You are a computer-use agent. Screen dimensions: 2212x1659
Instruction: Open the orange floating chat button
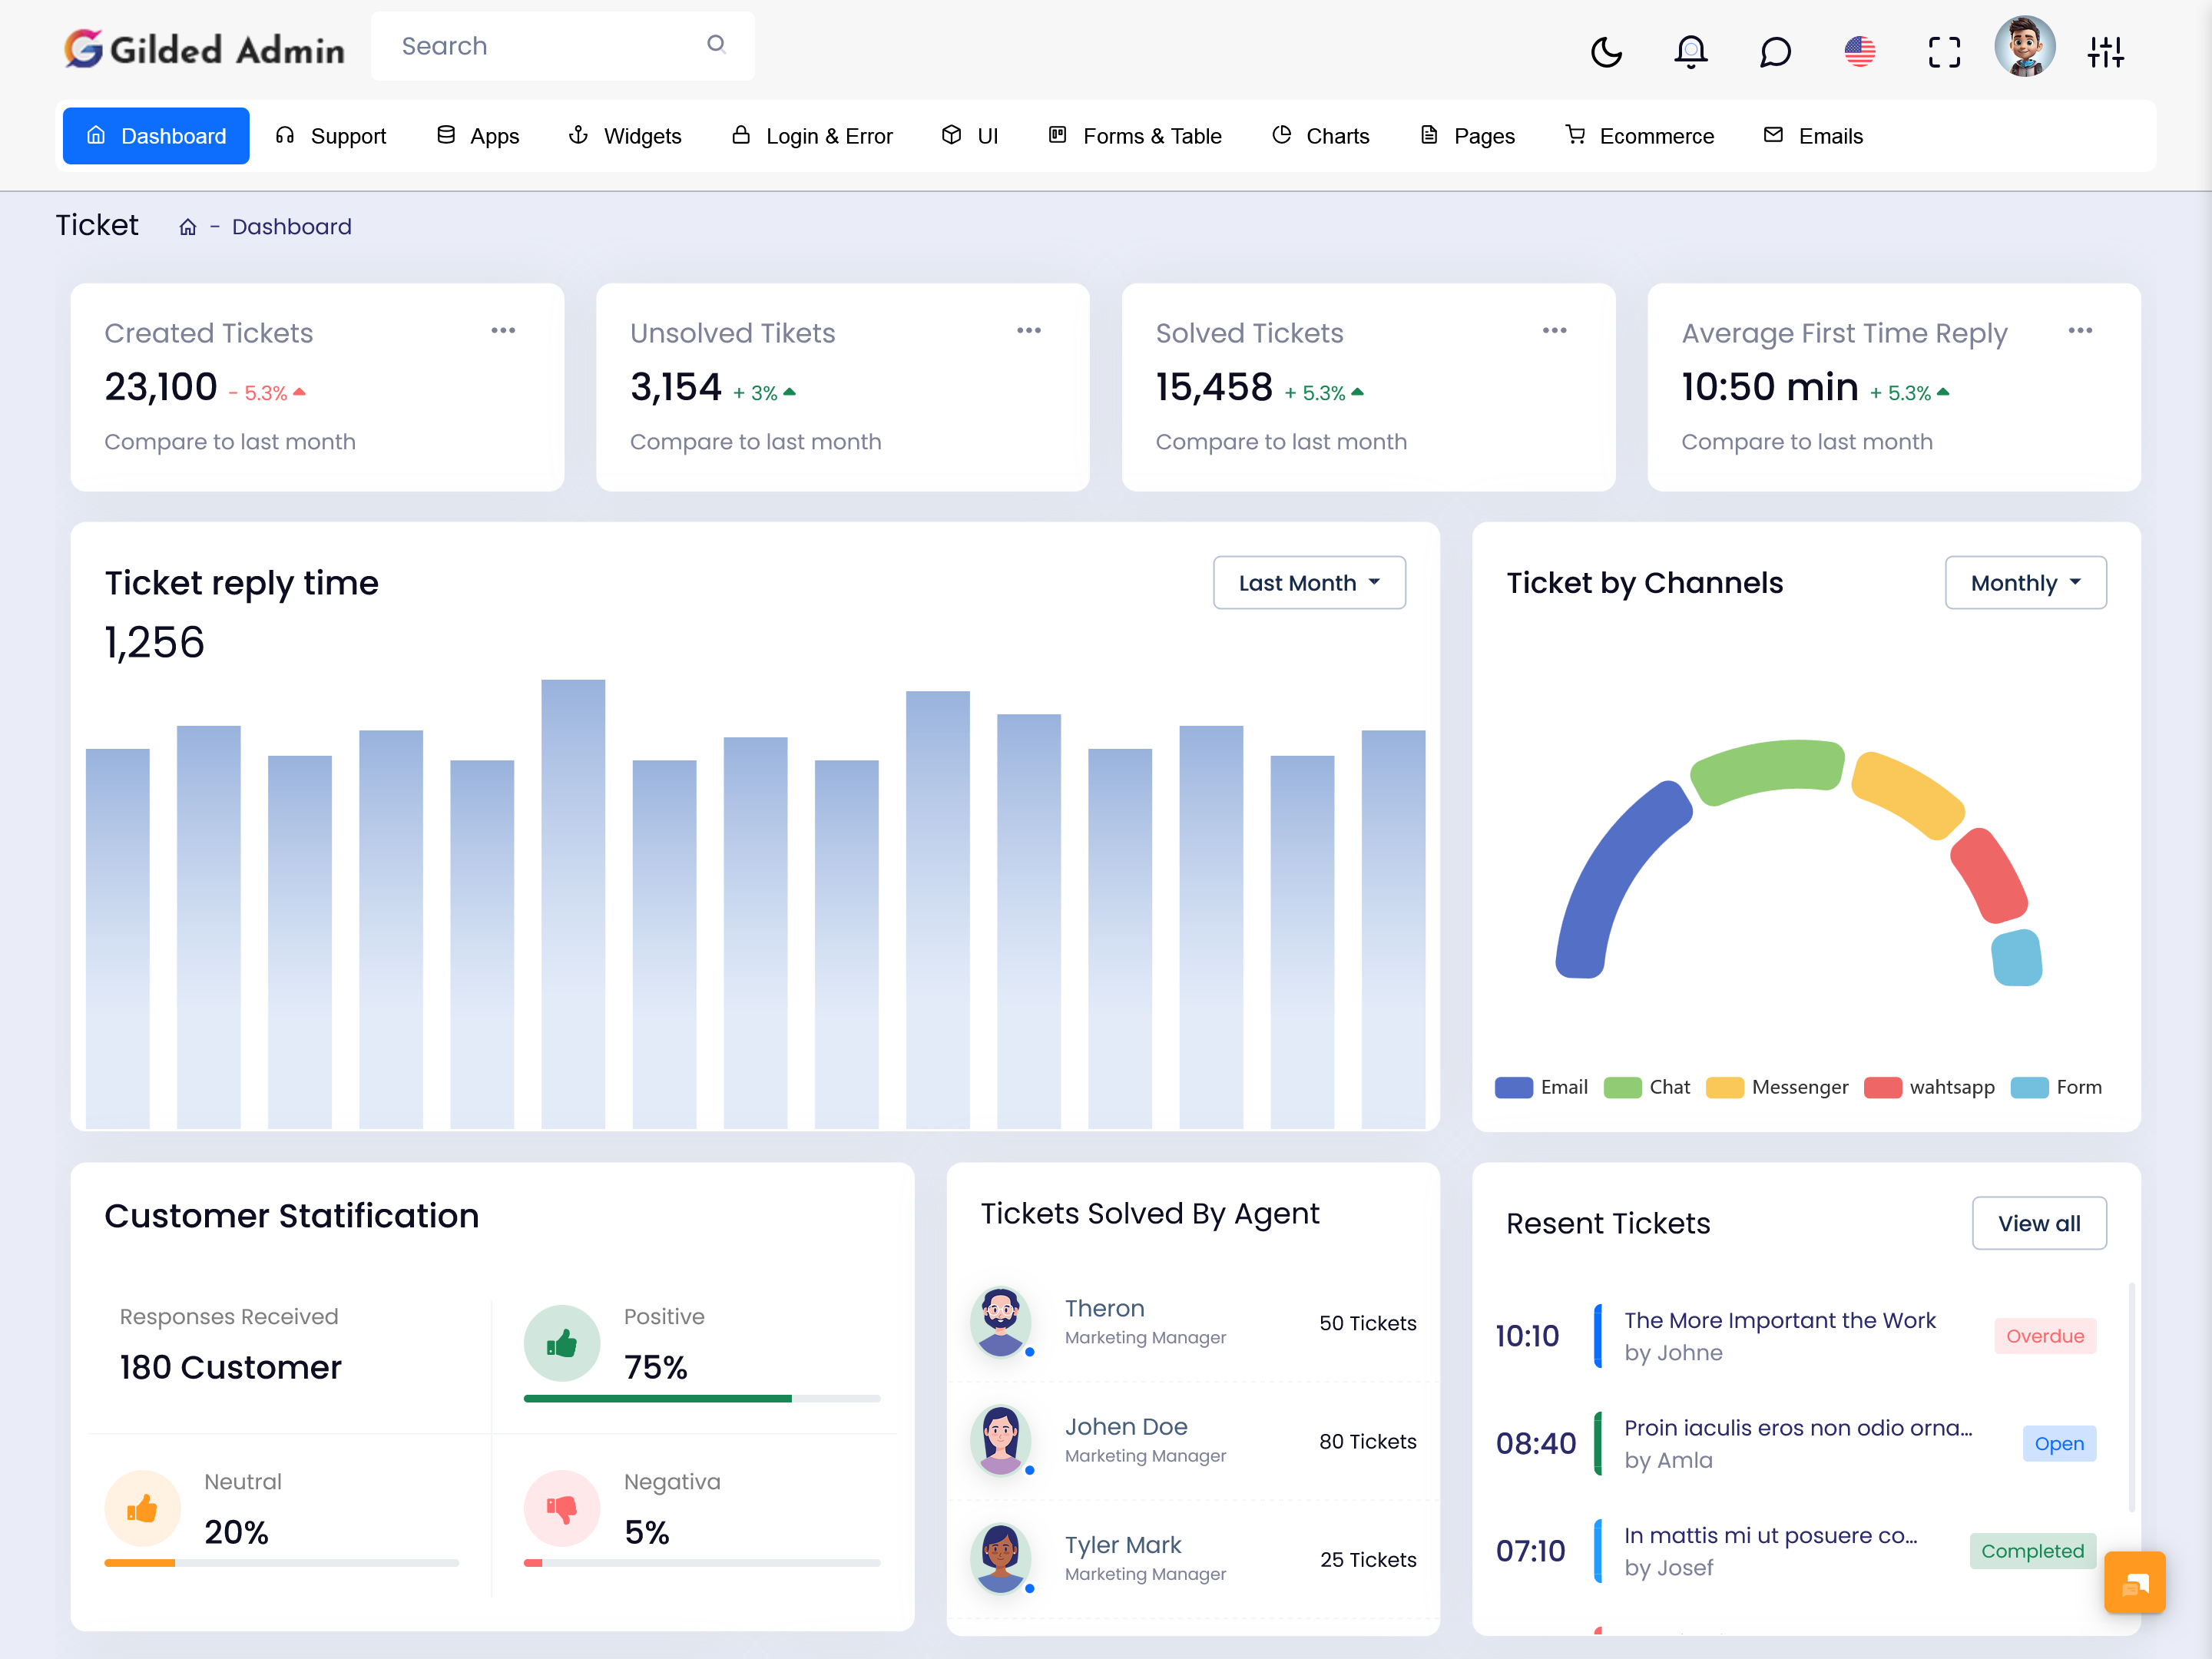pos(2134,1582)
